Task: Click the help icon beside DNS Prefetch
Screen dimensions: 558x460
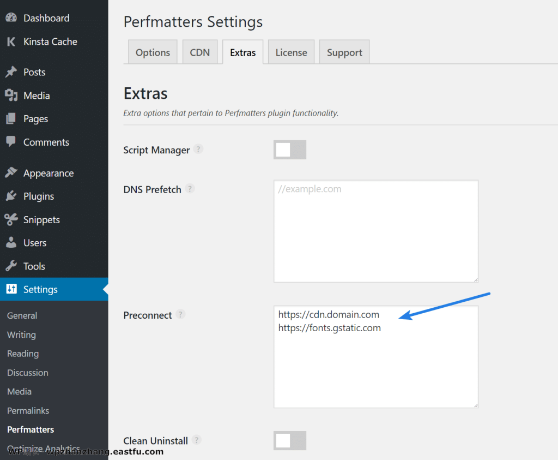Action: (x=190, y=189)
